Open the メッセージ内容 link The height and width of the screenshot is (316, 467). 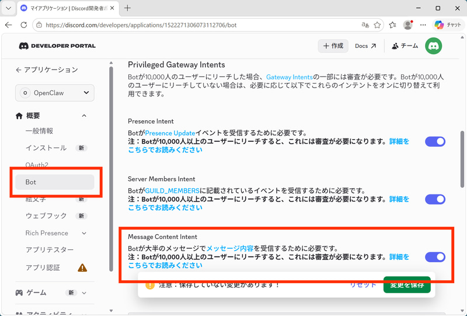click(230, 248)
